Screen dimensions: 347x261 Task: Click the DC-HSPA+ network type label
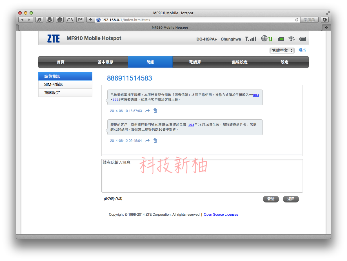pyautogui.click(x=207, y=39)
